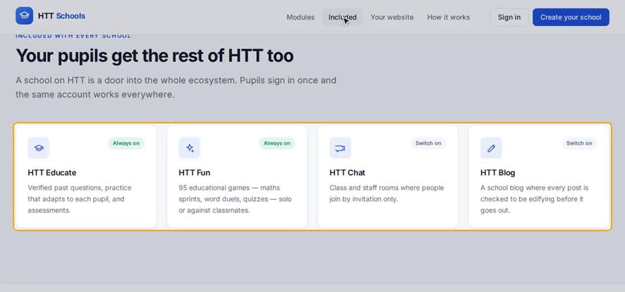Image resolution: width=625 pixels, height=292 pixels.
Task: Click the HTT Blog pencil icon
Action: coord(491,148)
